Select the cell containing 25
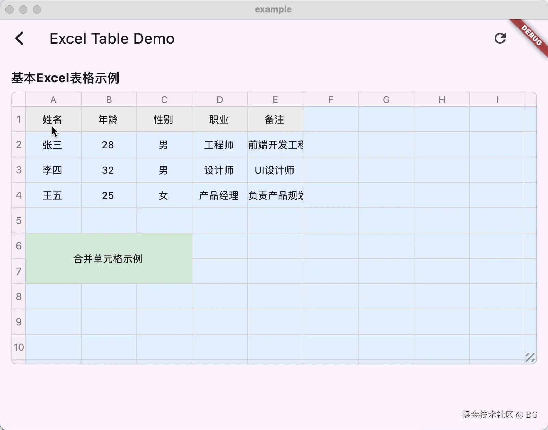 point(109,195)
